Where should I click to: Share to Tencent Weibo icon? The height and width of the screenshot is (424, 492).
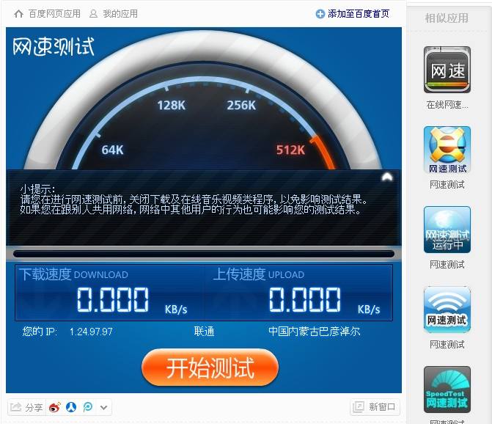point(87,407)
